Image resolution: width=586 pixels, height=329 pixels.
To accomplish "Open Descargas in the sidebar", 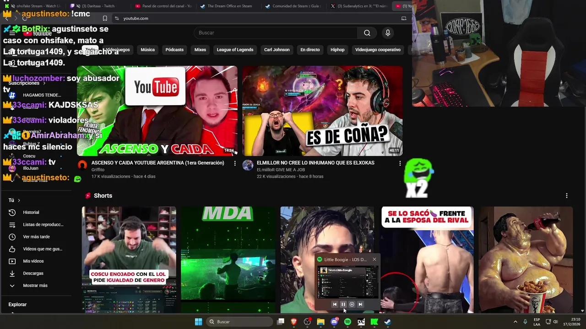I will coord(37,273).
